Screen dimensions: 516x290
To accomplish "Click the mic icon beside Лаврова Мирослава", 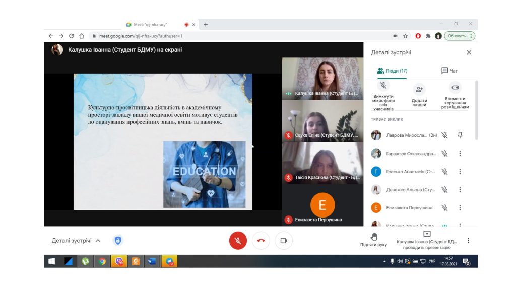I will 444,135.
